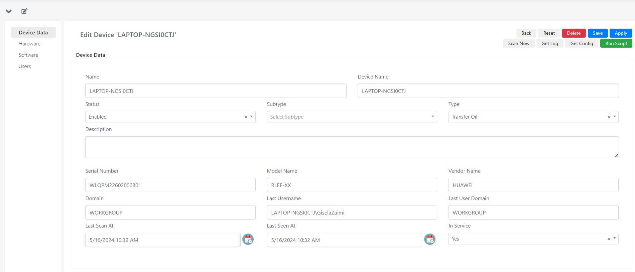Click the Reset button

click(x=549, y=33)
